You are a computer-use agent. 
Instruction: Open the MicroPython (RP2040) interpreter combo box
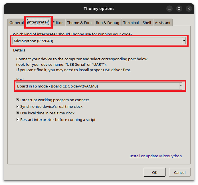[x=99, y=41]
